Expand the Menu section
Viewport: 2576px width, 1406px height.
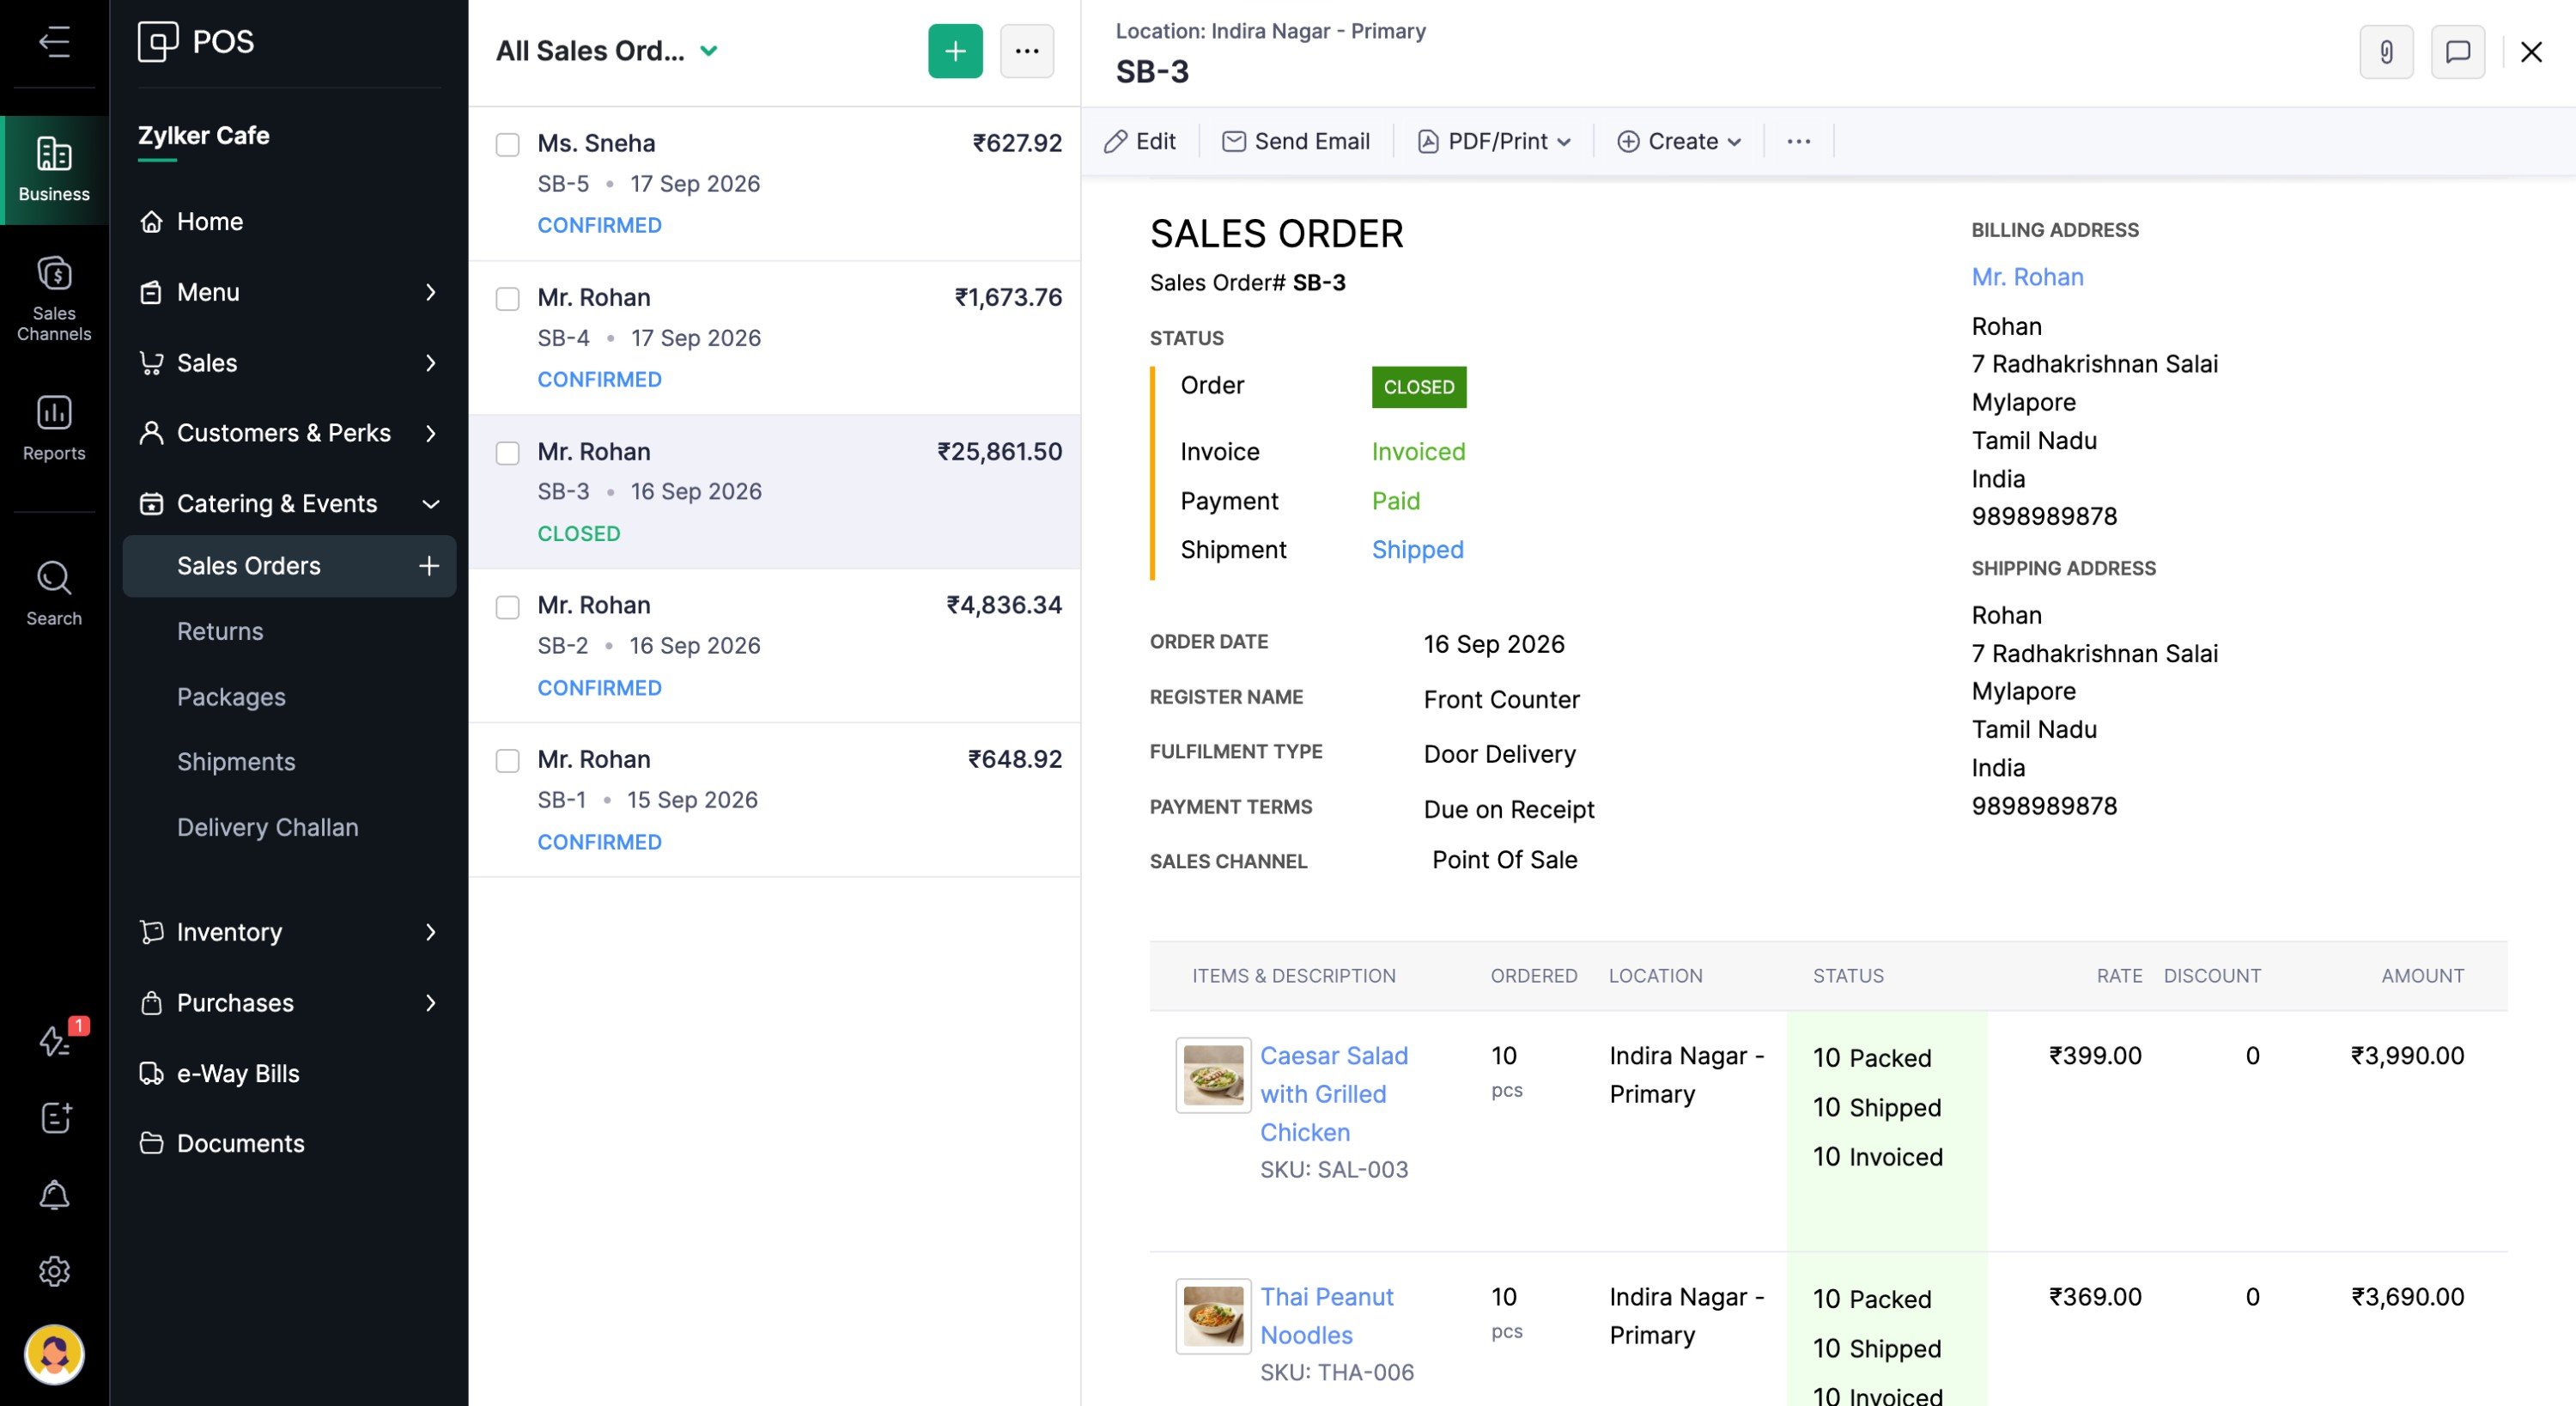(289, 292)
